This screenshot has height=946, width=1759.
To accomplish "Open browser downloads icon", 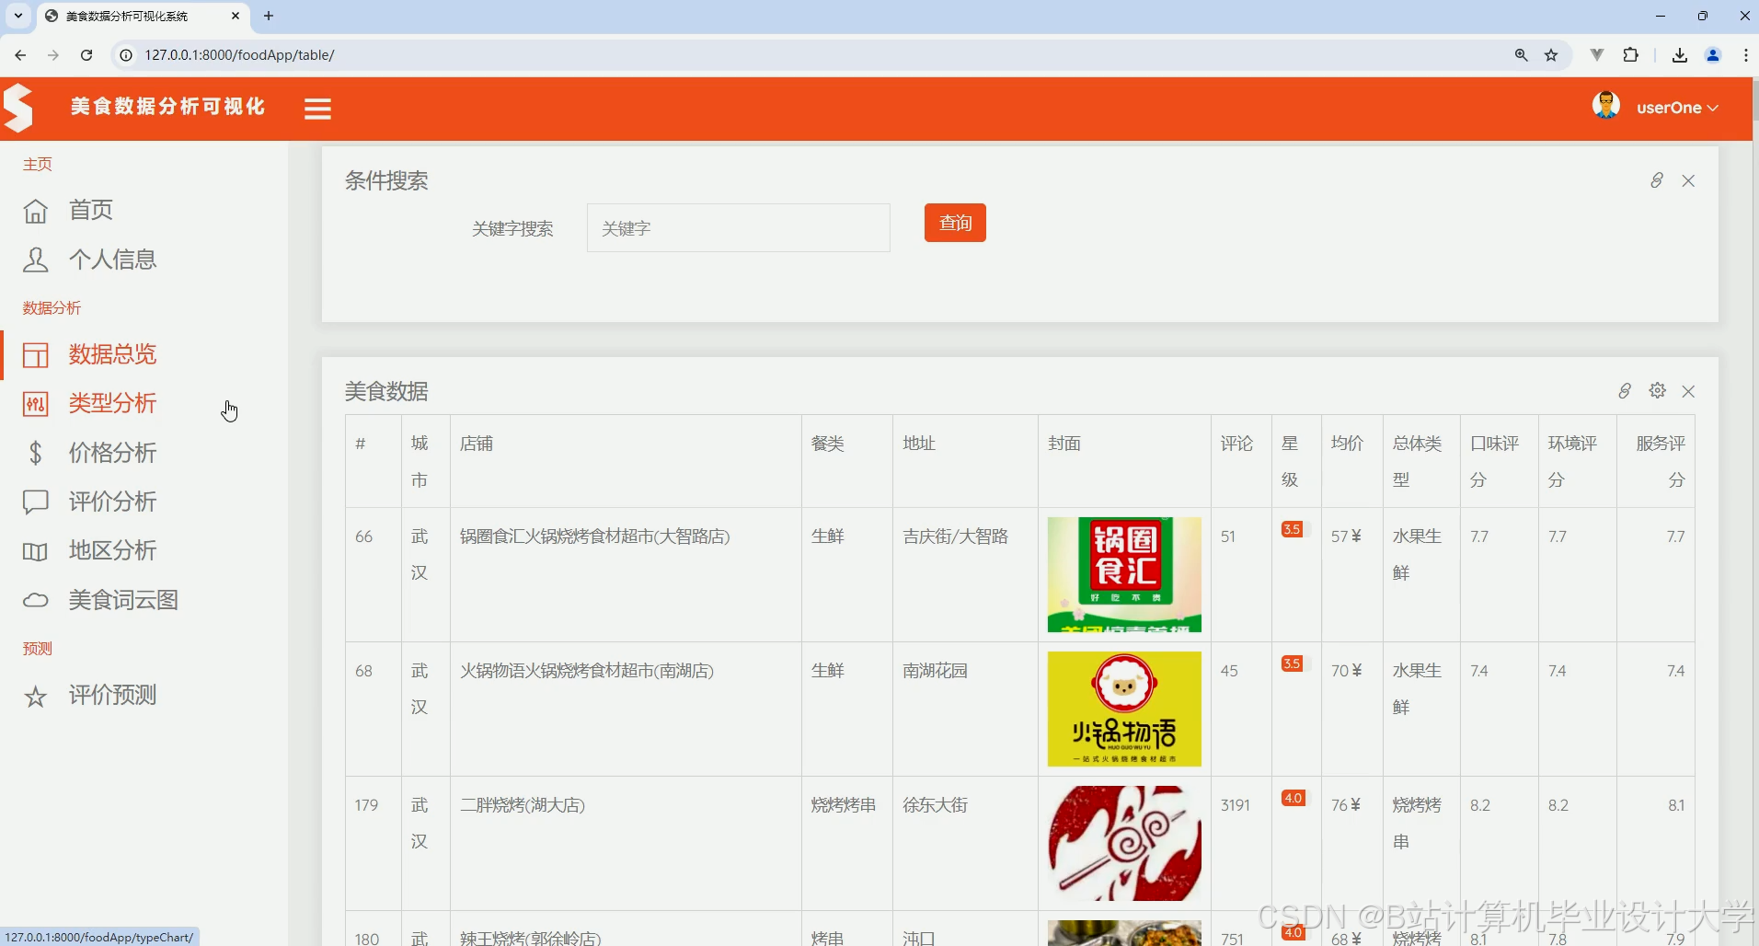I will pos(1680,55).
